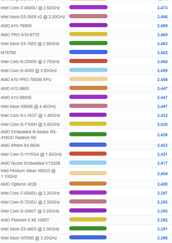The height and width of the screenshot is (243, 172).
Task: Select Intel Core i3-4350 @ 3.60GHz
Action: (29, 71)
